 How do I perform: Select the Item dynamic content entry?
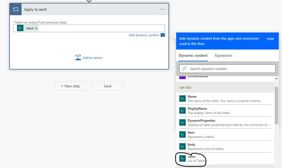tap(225, 135)
